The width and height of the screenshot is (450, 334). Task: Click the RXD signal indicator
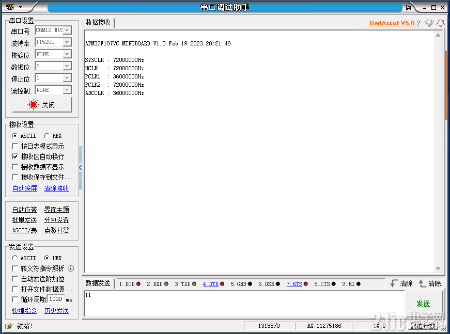[x=166, y=284]
